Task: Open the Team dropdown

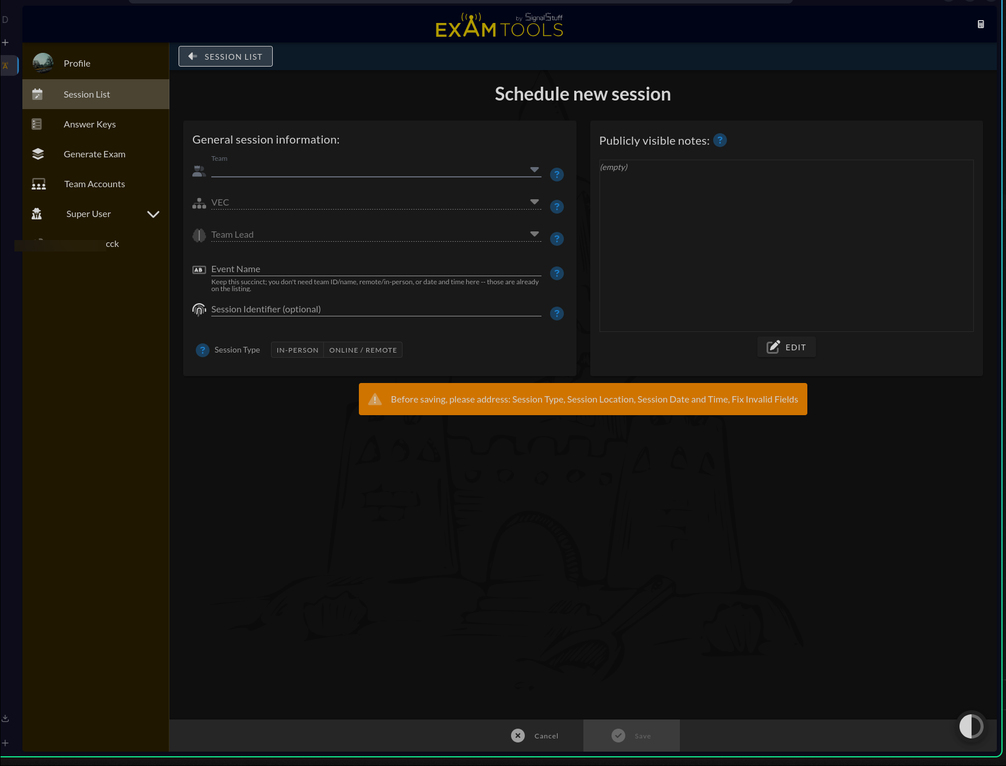Action: click(x=376, y=169)
